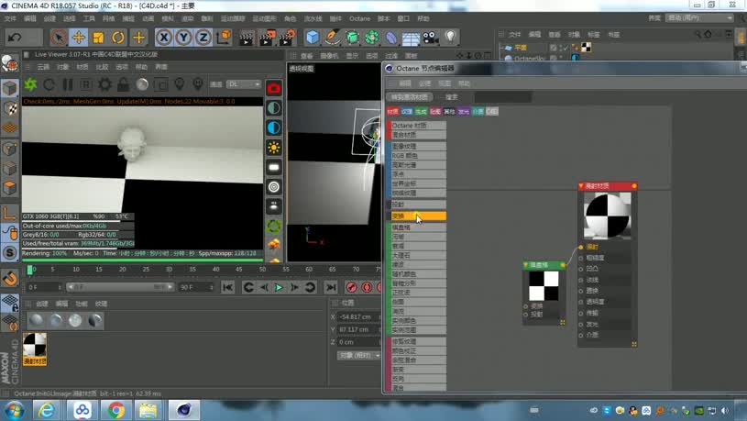Viewport: 747px width, 421px height.
Task: Open the DL kernel dropdown in Live Viewer
Action: [244, 84]
